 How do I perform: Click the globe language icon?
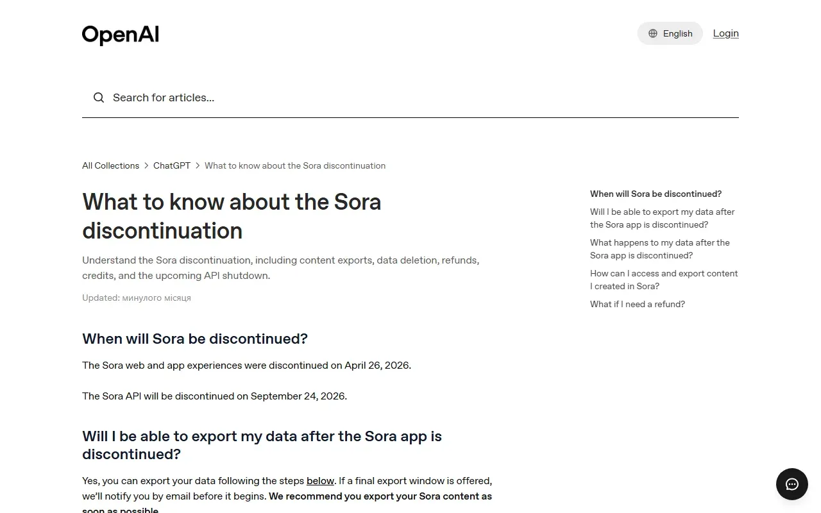653,33
